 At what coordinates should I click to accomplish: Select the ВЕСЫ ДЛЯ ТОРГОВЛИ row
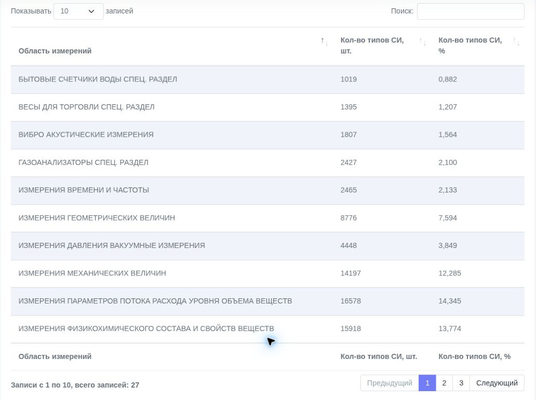(267, 107)
